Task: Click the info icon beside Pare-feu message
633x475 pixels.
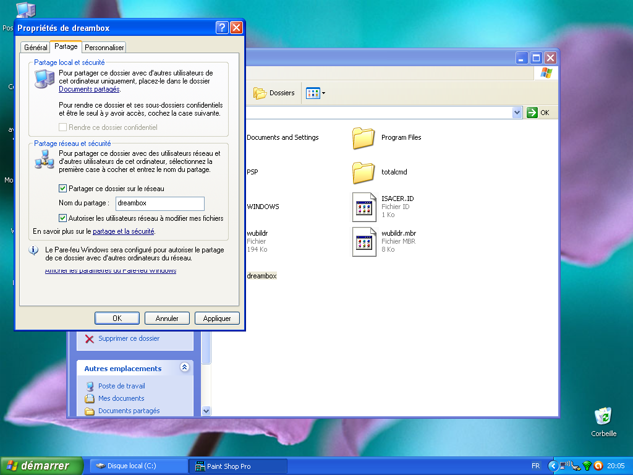Action: (33, 250)
